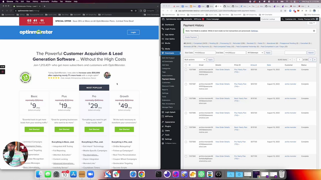Open Payment History in the Downloads submenu
This screenshot has width=321, height=180.
click(x=169, y=79)
